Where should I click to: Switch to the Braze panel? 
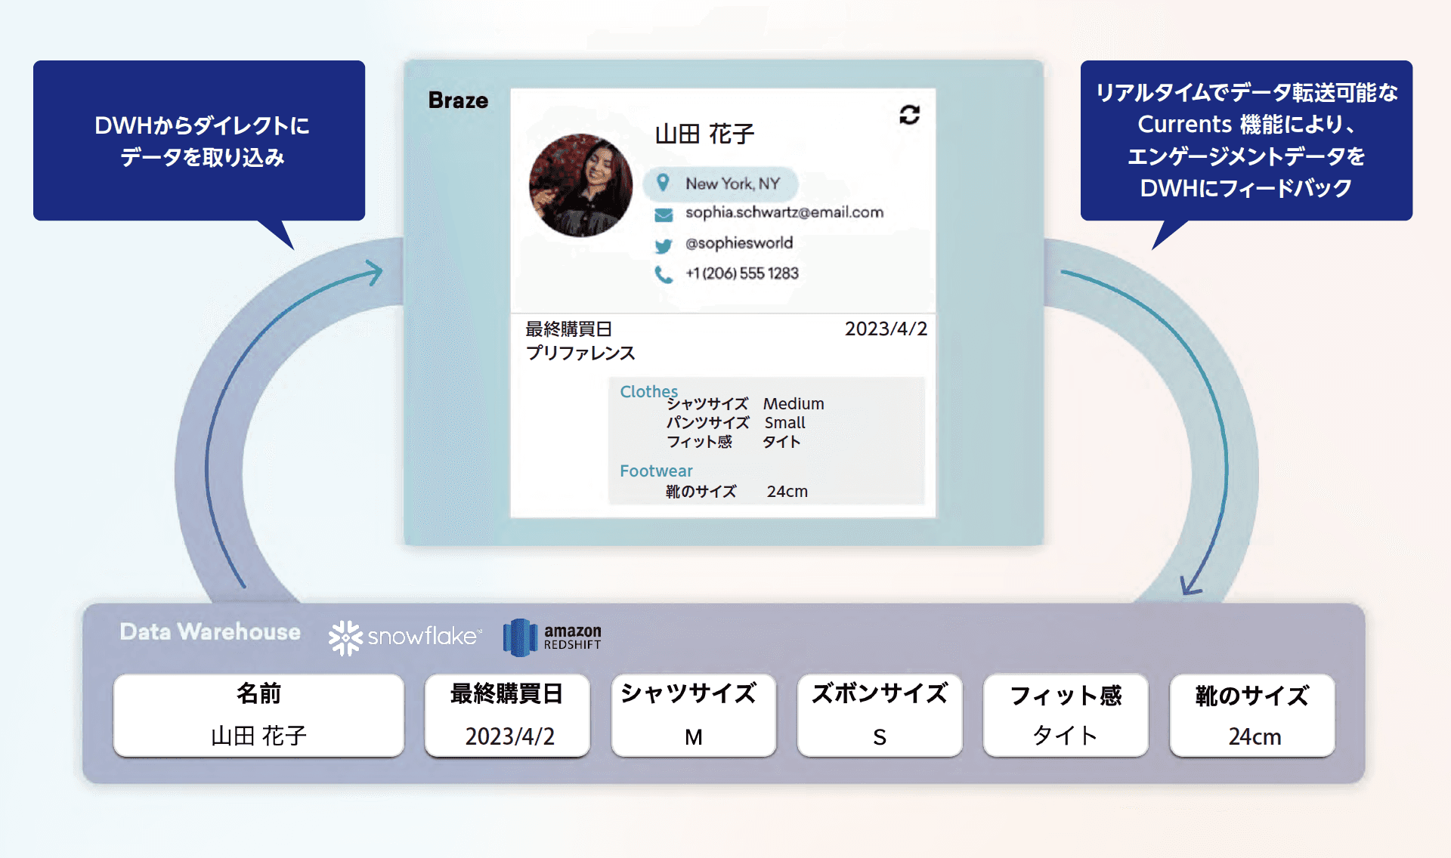(457, 100)
